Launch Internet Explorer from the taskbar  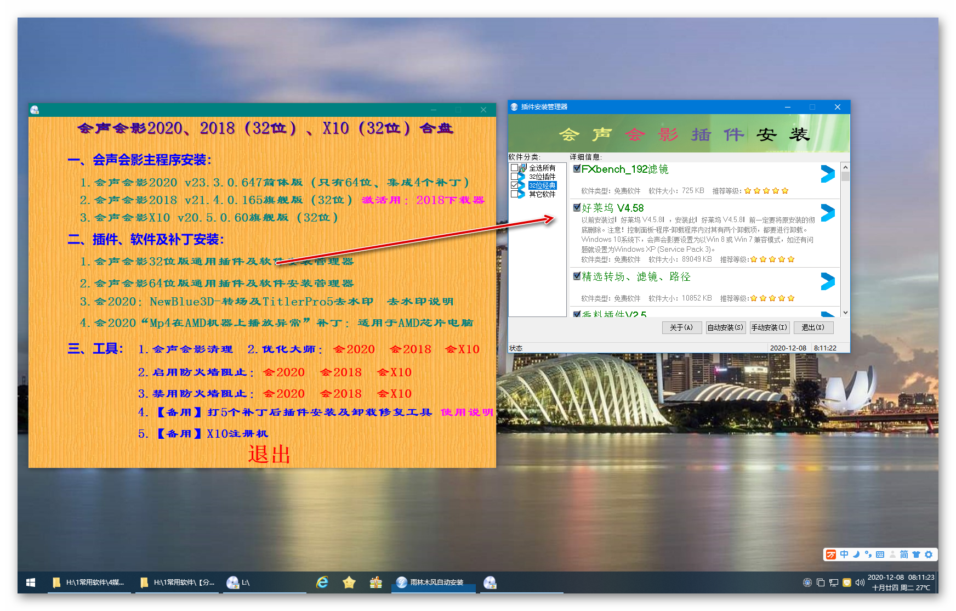(322, 582)
